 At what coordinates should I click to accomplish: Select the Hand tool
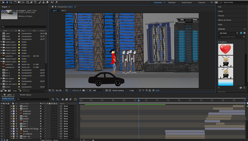coord(7,2)
